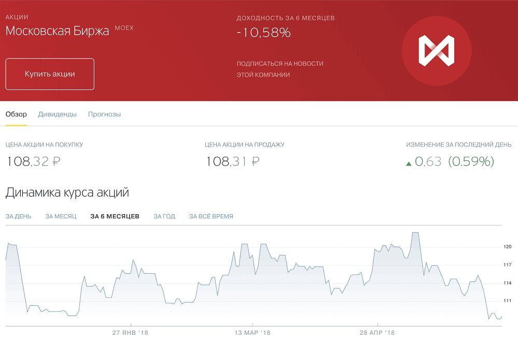Image resolution: width=518 pixels, height=343 pixels.
Task: Click the Акции category label
Action: point(17,17)
